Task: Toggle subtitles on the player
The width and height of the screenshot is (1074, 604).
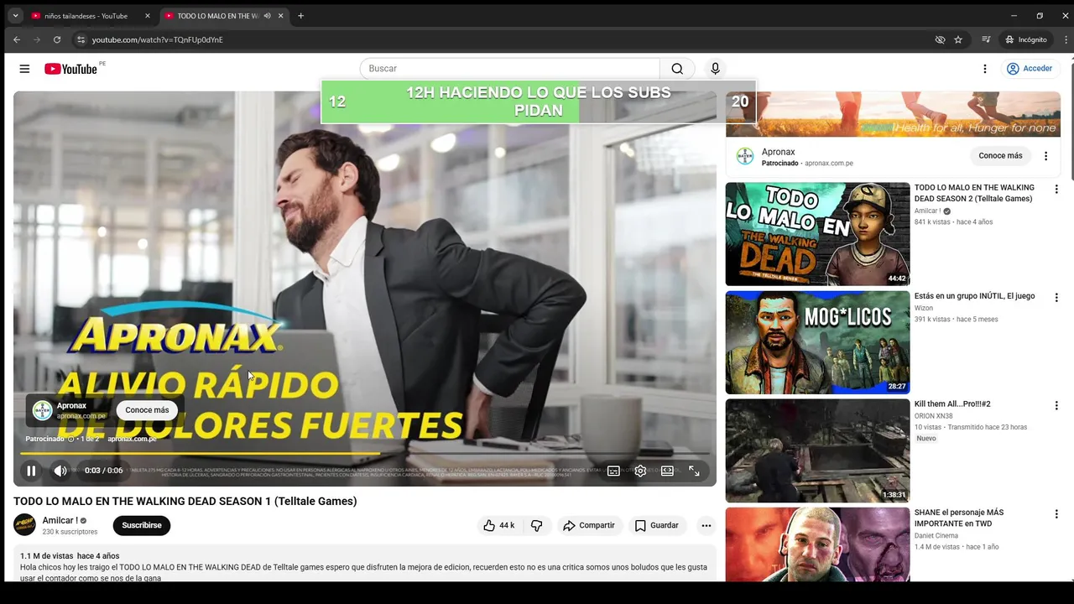Action: click(613, 471)
